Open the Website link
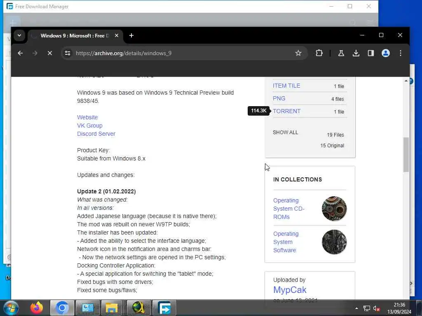The width and height of the screenshot is (422, 316). tap(87, 117)
